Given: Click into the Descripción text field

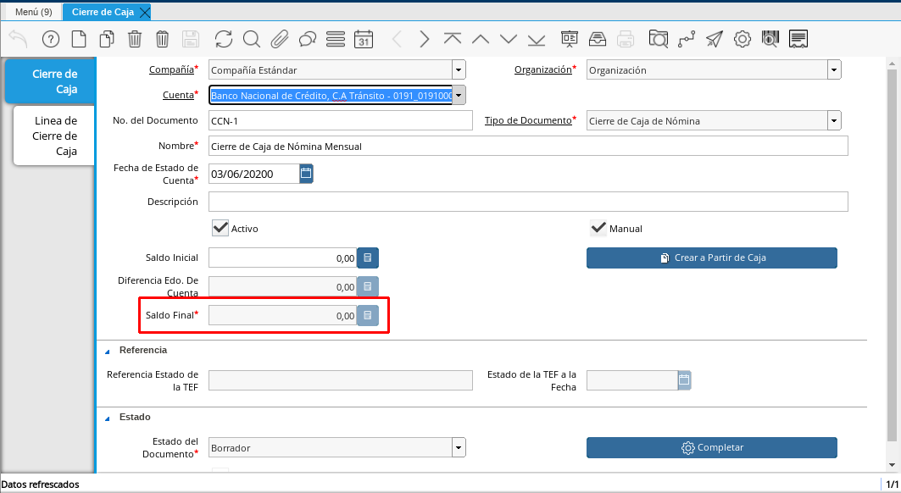Looking at the screenshot, I should coord(527,202).
